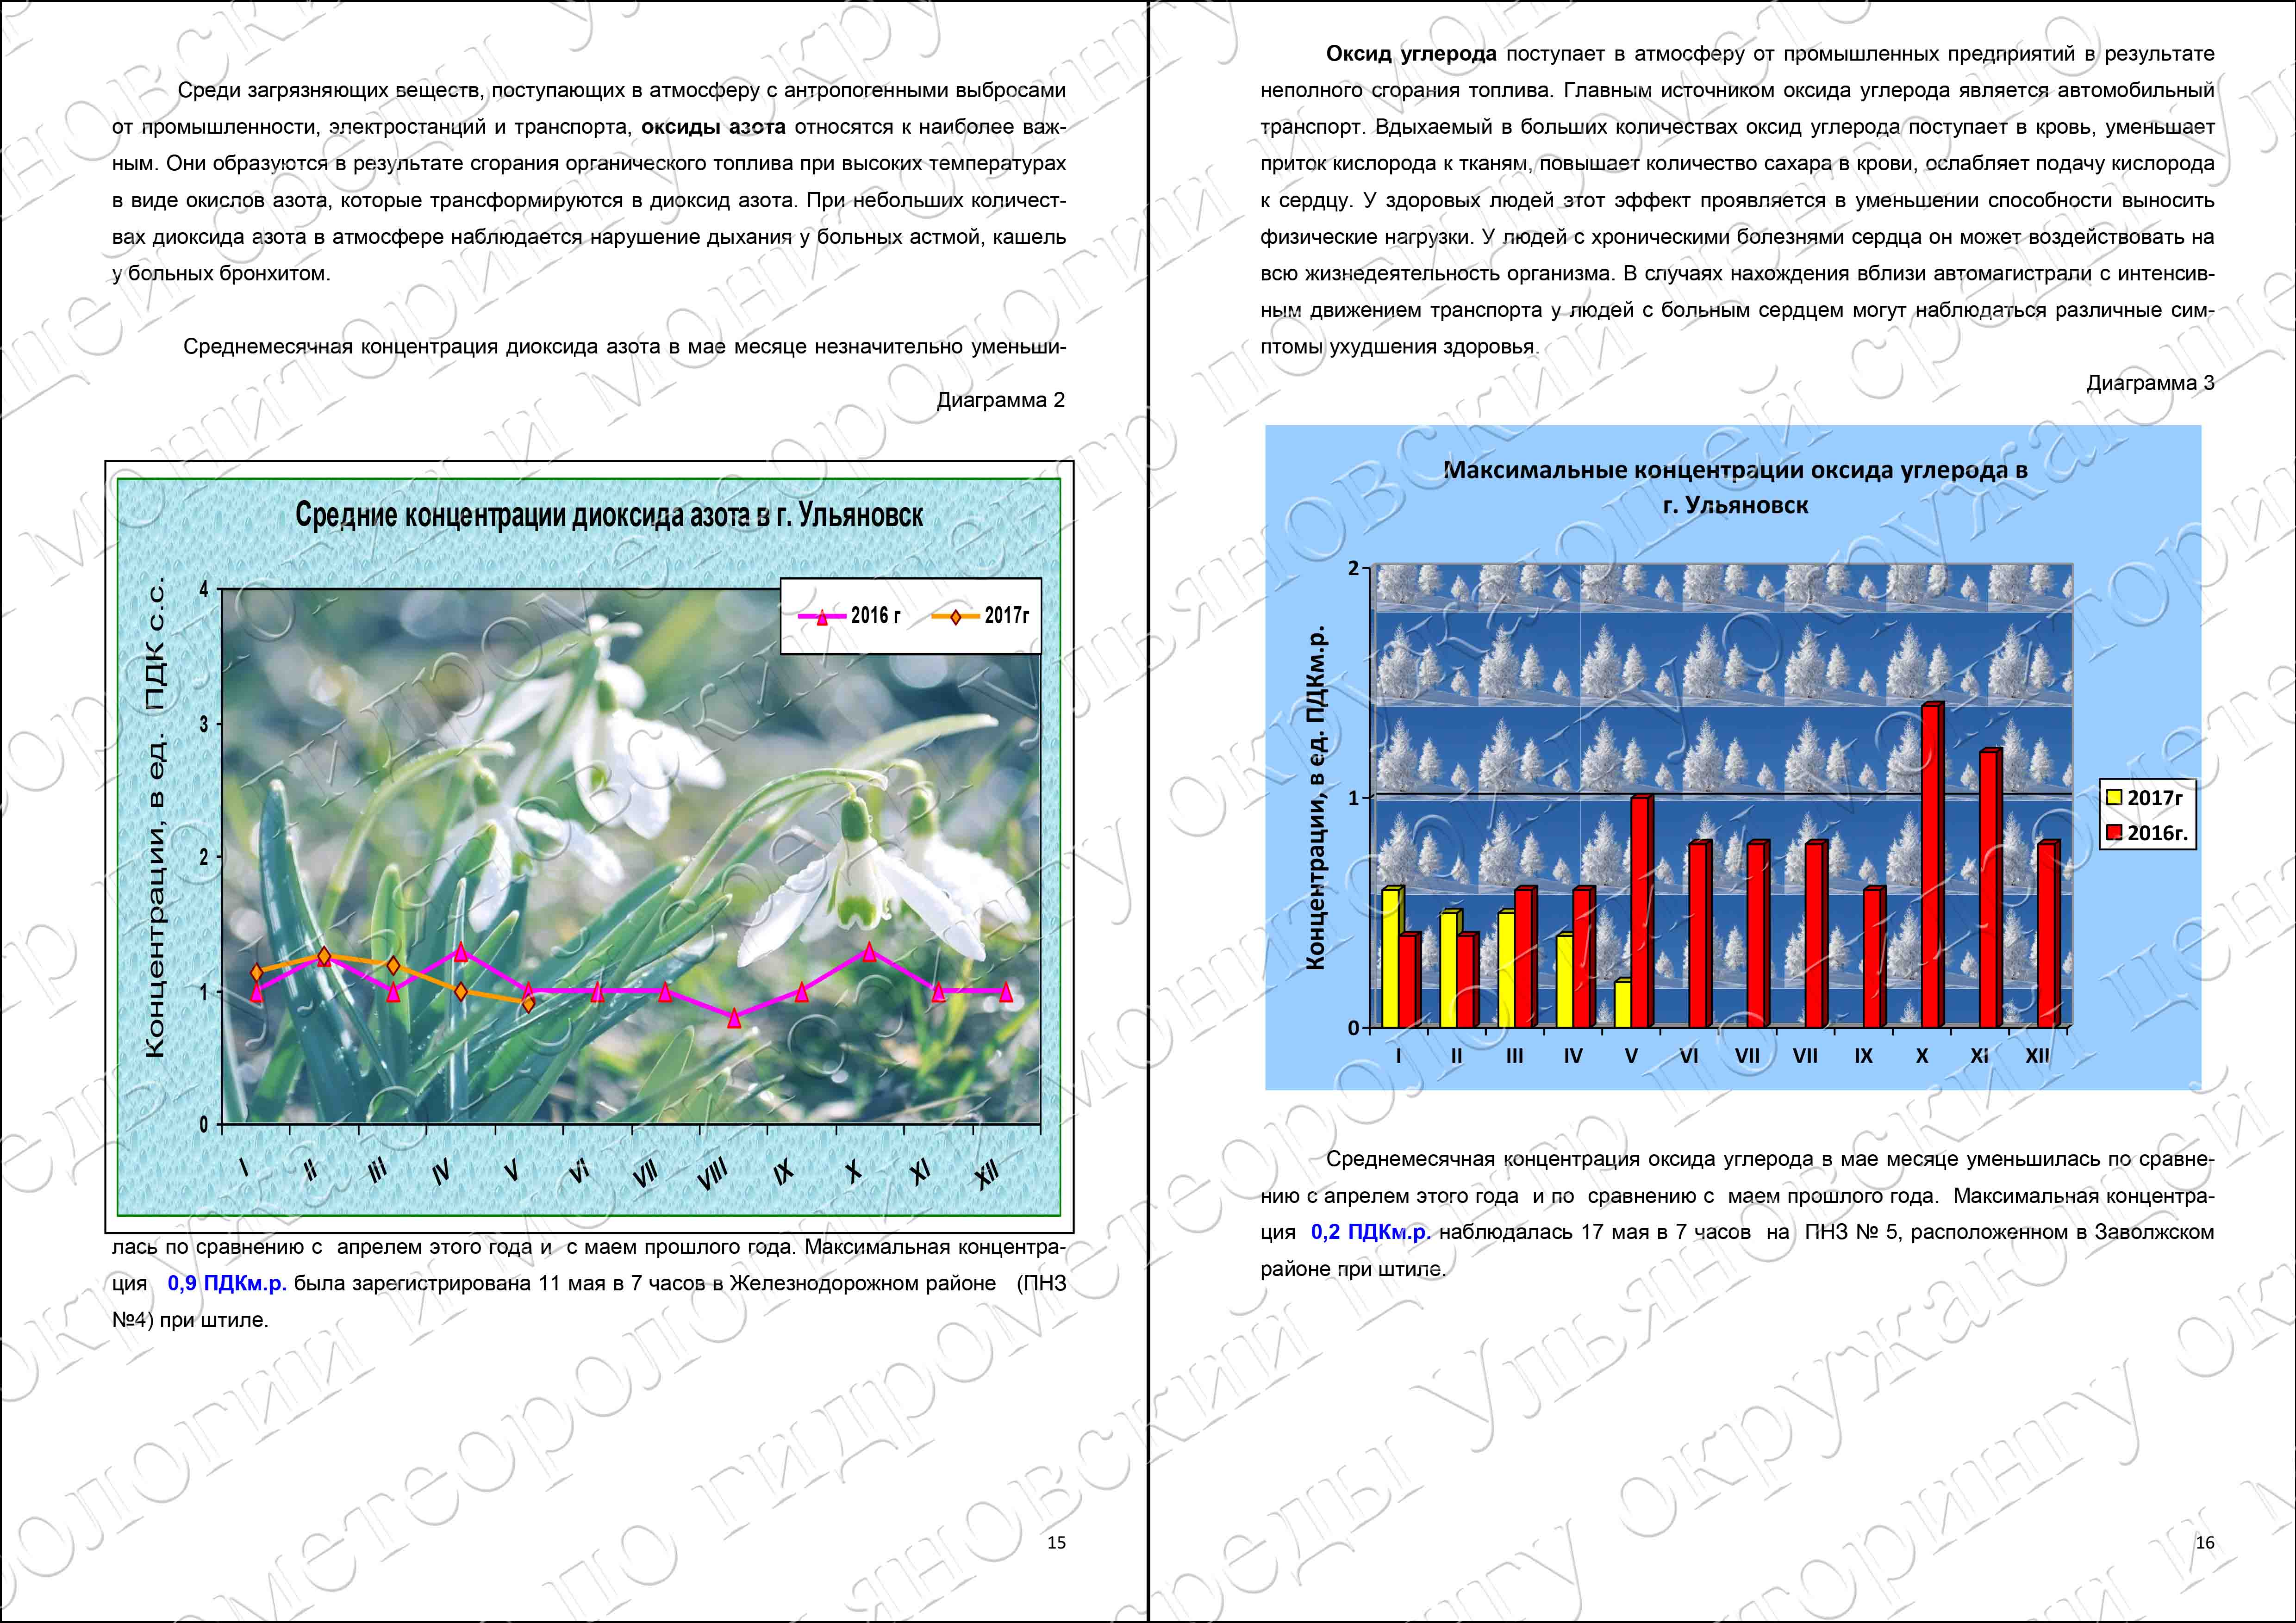Click the words 'птомы ухудшения здоровья.'

coord(1399,347)
